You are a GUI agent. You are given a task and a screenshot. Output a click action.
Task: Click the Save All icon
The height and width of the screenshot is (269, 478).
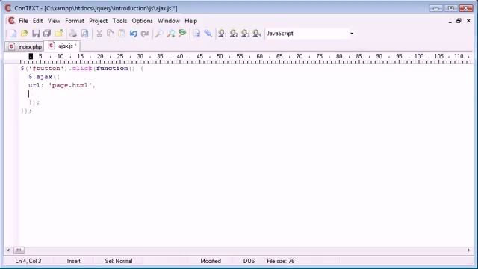pos(47,34)
